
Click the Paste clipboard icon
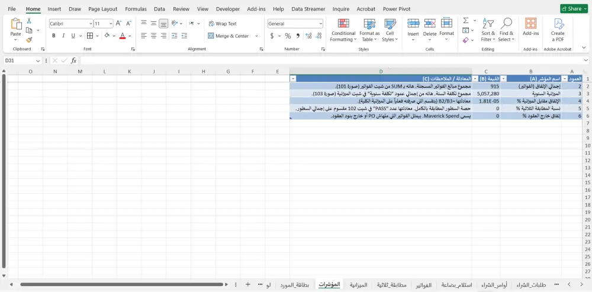click(x=16, y=24)
